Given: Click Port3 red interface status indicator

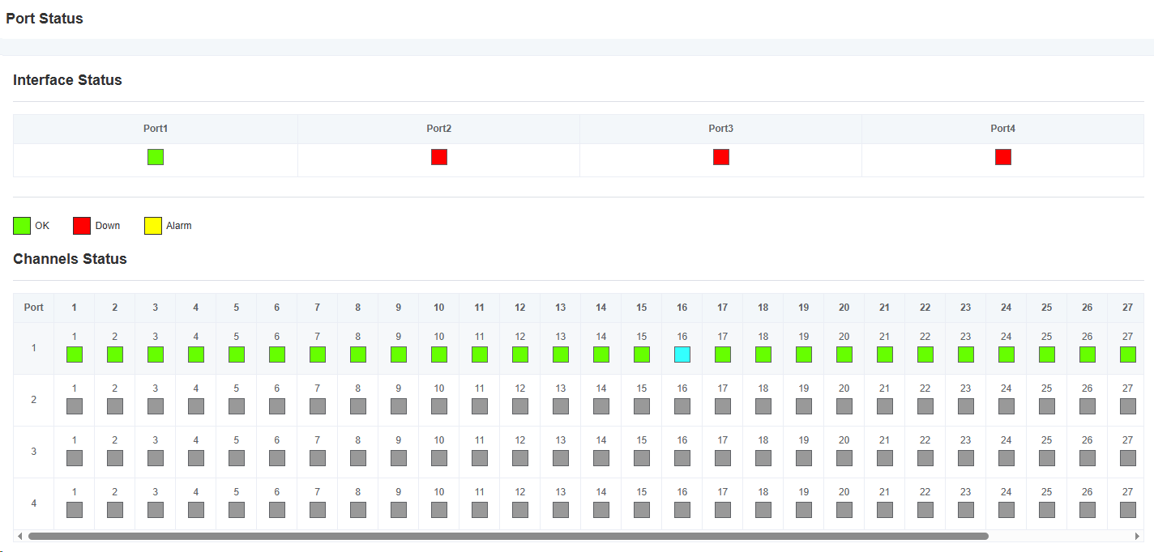Looking at the screenshot, I should click(721, 157).
